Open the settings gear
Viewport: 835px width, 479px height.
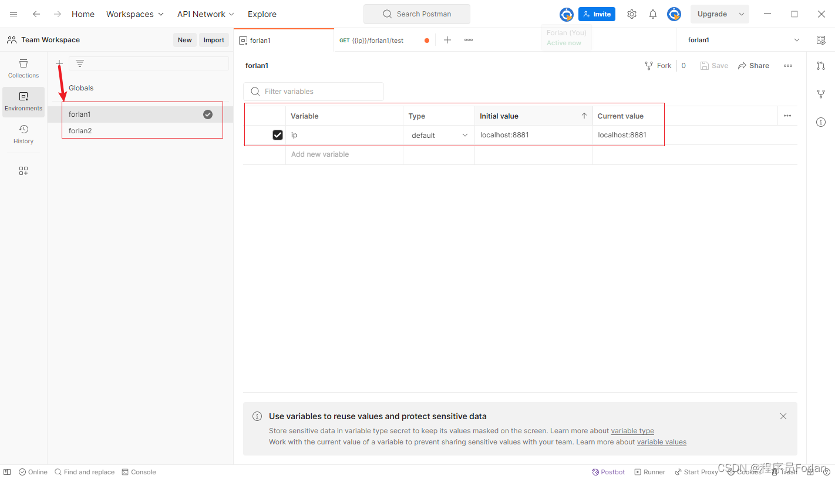[632, 14]
